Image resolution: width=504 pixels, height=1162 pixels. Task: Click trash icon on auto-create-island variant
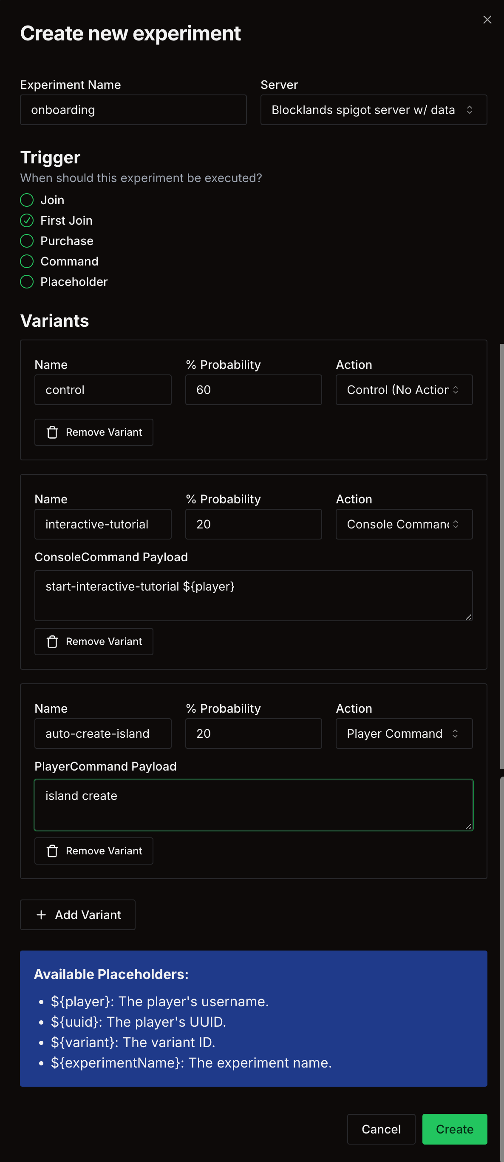click(52, 851)
